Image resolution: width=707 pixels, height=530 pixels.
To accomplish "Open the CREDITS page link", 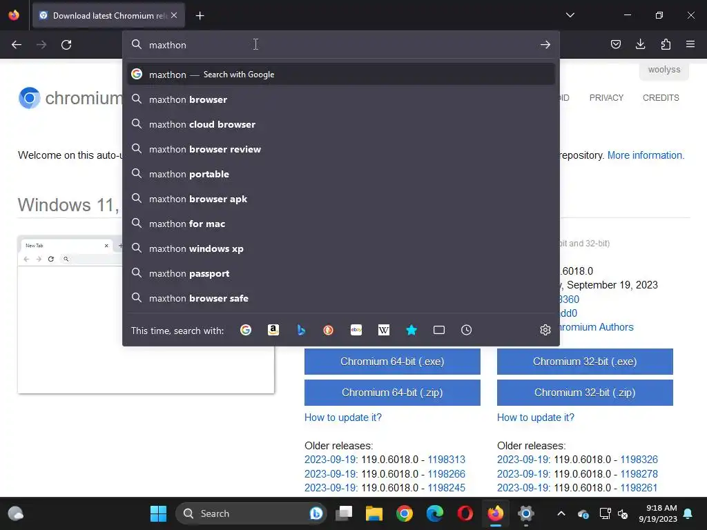I will coord(661,98).
